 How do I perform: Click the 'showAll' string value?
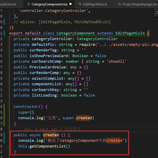[x=116, y=61]
